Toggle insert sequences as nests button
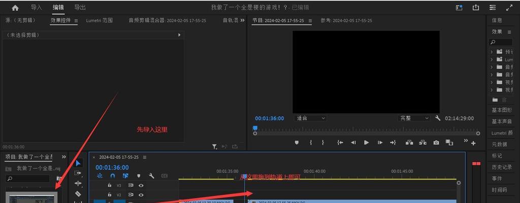This screenshot has width=520, height=203. [x=100, y=176]
